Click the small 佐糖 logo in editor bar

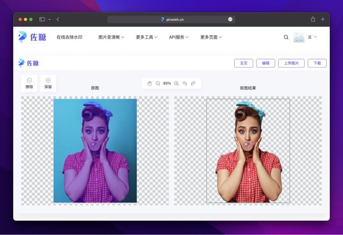pos(28,63)
